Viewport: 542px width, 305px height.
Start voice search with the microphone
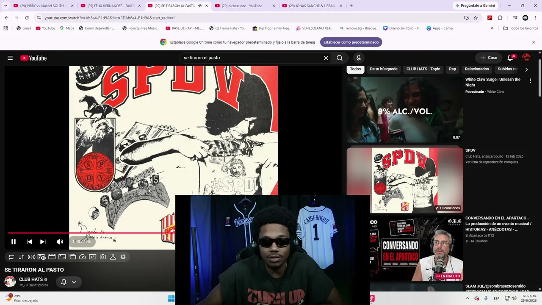pos(359,58)
